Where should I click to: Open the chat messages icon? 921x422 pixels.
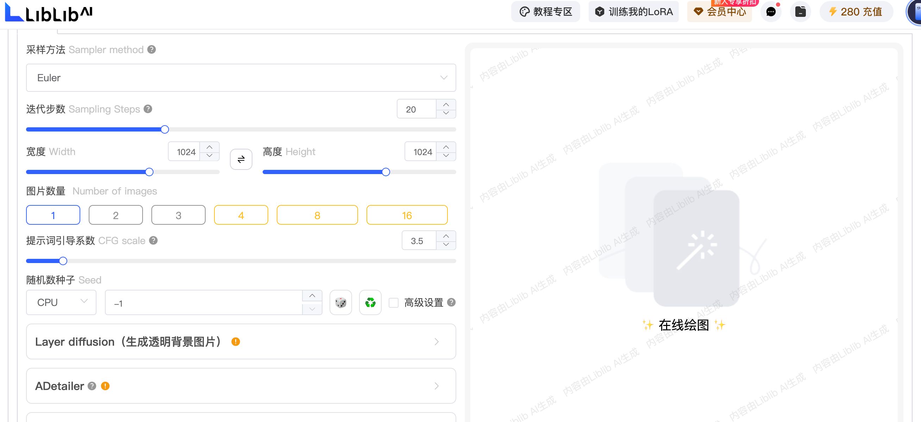pyautogui.click(x=770, y=12)
